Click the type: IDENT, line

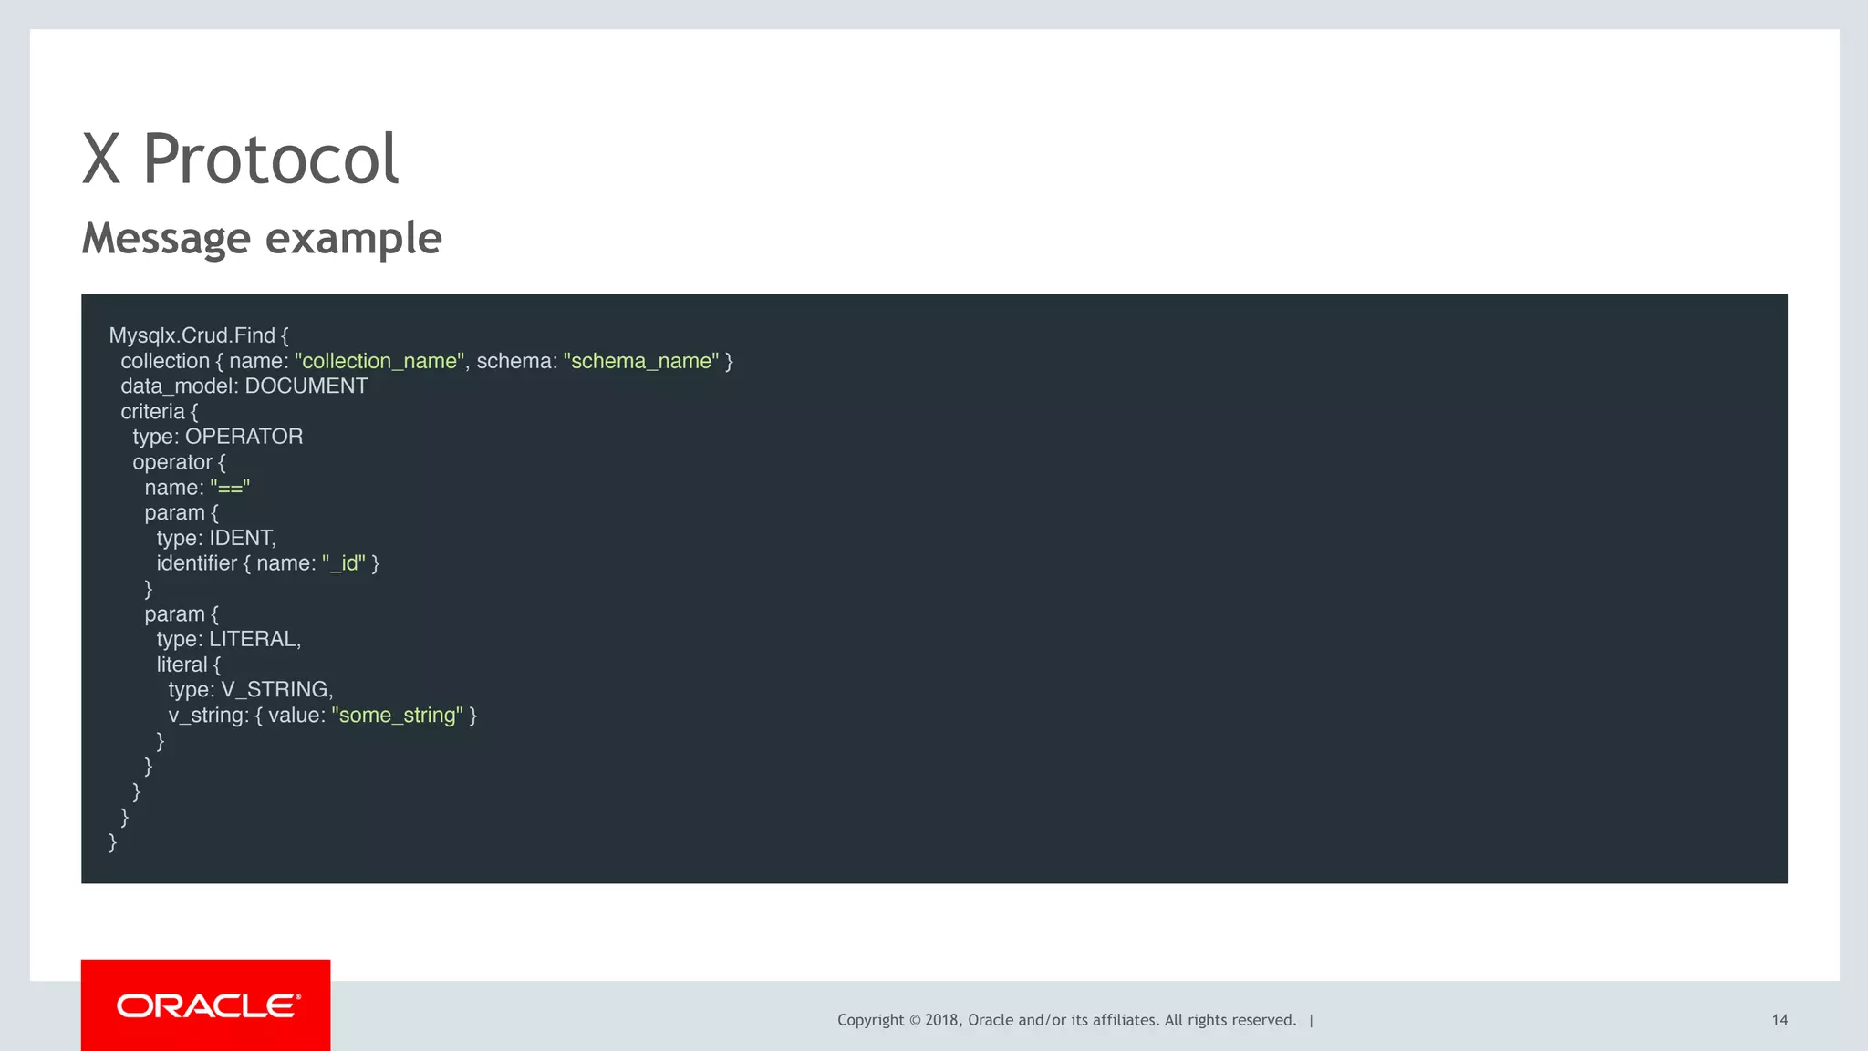[x=215, y=538]
